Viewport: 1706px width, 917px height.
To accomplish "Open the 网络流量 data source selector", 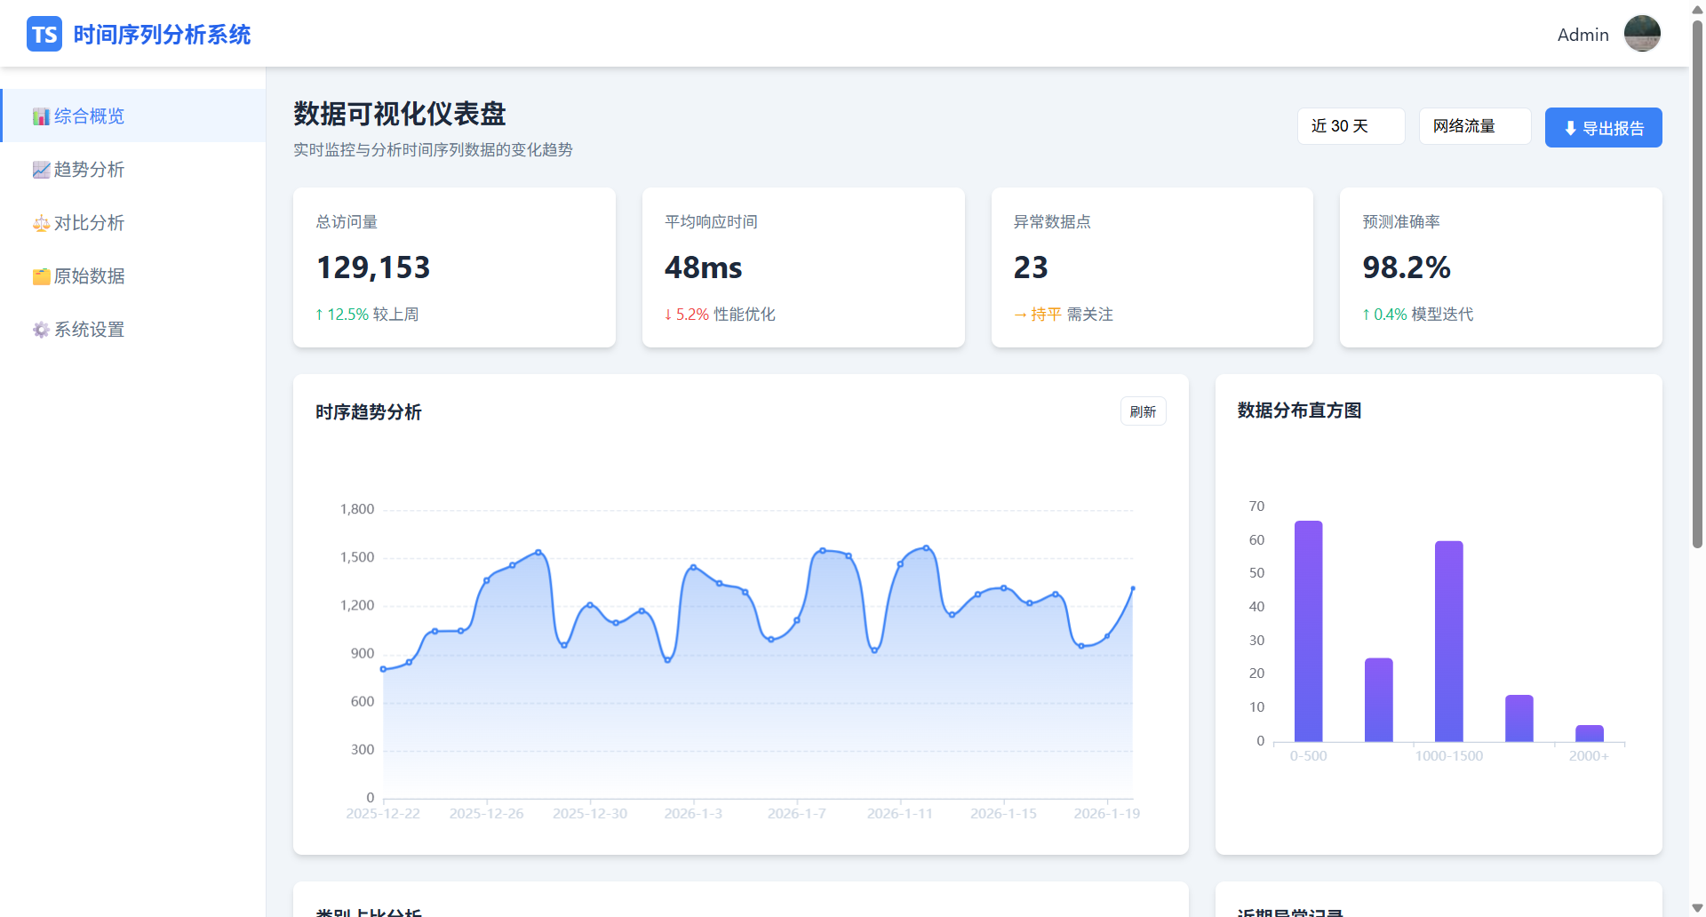I will pos(1474,126).
